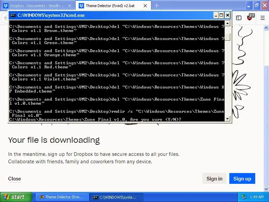Click the Close link in download notice

click(x=14, y=179)
